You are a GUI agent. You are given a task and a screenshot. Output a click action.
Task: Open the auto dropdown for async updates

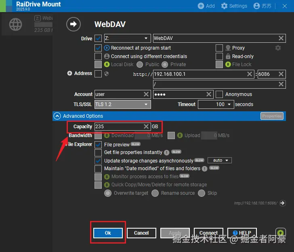pyautogui.click(x=220, y=160)
